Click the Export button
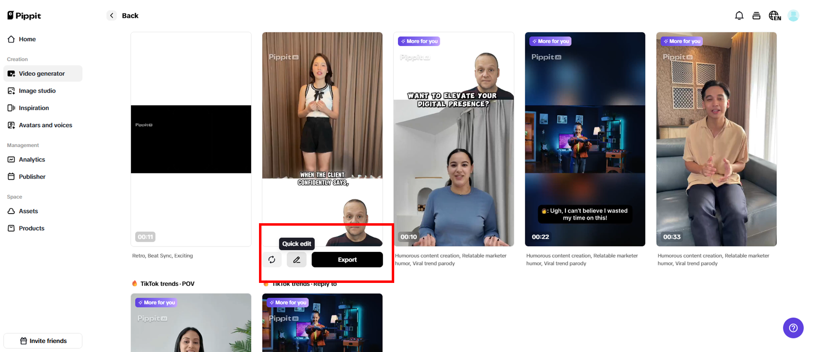Image resolution: width=817 pixels, height=352 pixels. (x=347, y=260)
